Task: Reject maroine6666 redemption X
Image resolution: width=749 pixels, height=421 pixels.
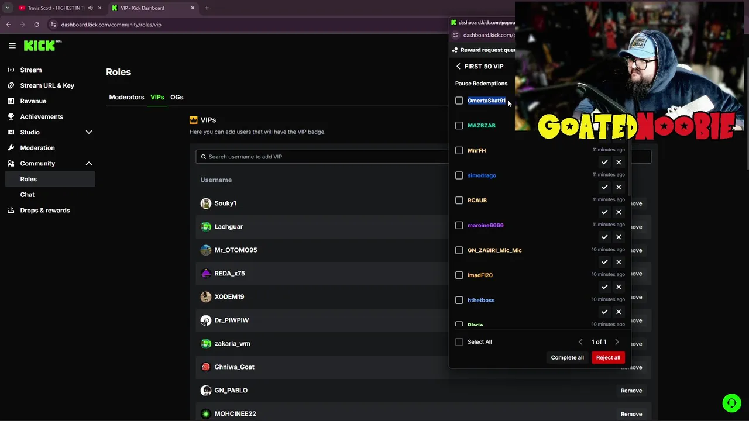Action: point(619,237)
